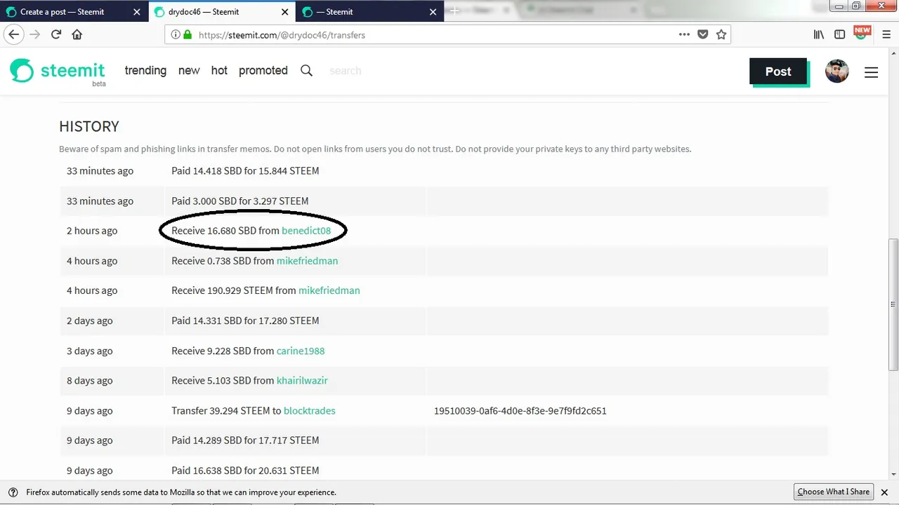Open the promoted posts menu item
Image resolution: width=899 pixels, height=505 pixels.
(x=263, y=70)
